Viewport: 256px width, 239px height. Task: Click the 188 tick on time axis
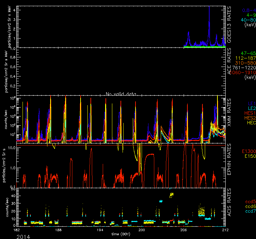point(58,230)
